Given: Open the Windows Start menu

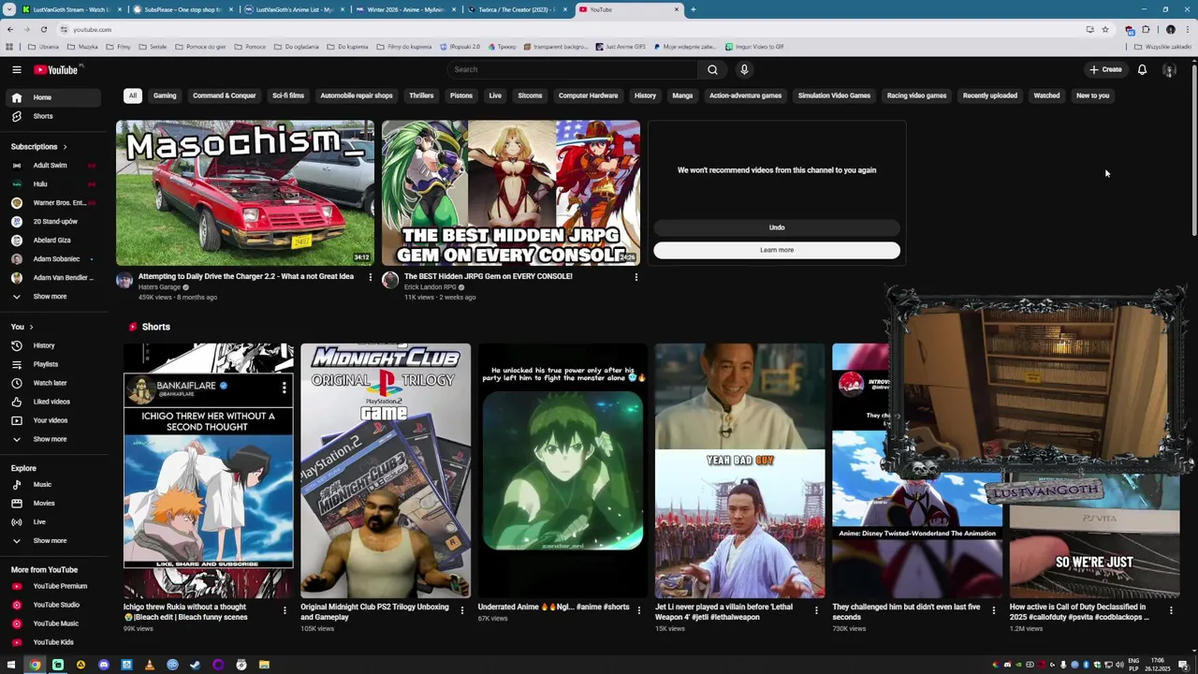Looking at the screenshot, I should 11,665.
